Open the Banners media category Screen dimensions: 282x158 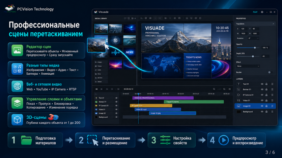pos(101,78)
